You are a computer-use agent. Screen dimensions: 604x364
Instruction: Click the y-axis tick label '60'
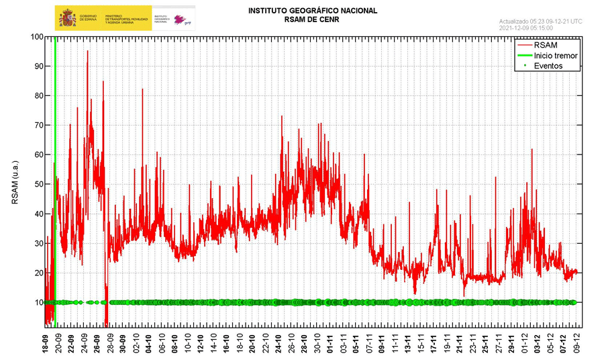39,154
